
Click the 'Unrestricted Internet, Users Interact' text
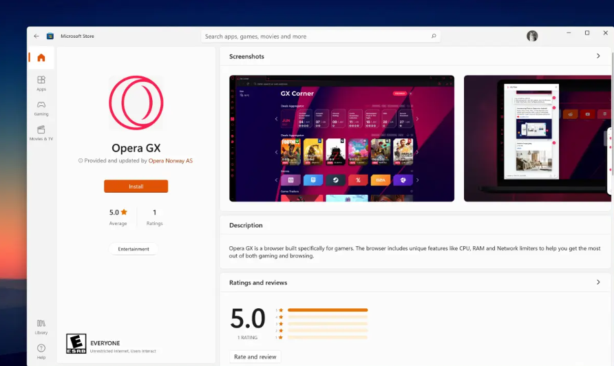123,351
